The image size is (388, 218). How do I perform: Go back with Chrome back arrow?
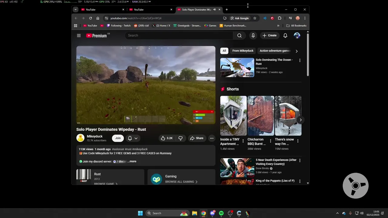coord(76,18)
